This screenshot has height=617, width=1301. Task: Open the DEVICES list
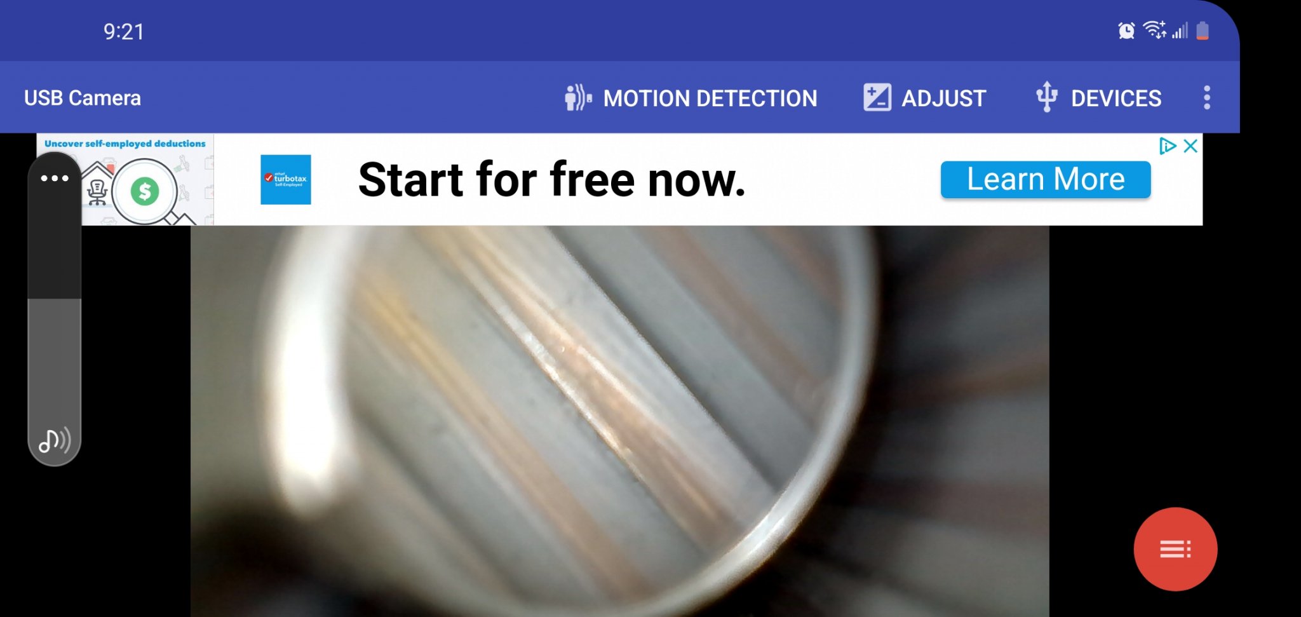tap(1098, 98)
